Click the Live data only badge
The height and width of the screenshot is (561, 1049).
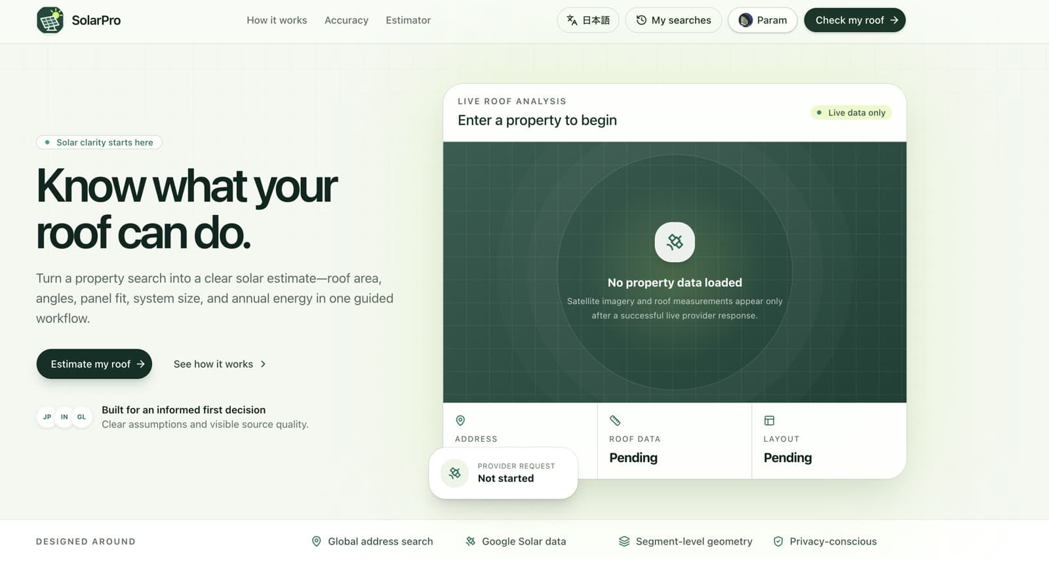851,113
